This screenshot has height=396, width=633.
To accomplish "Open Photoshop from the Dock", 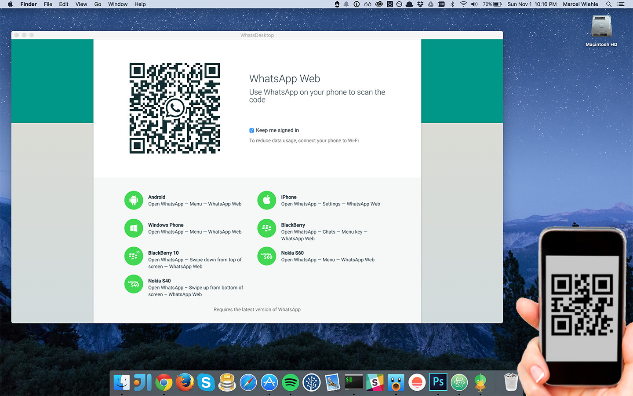I will 438,382.
